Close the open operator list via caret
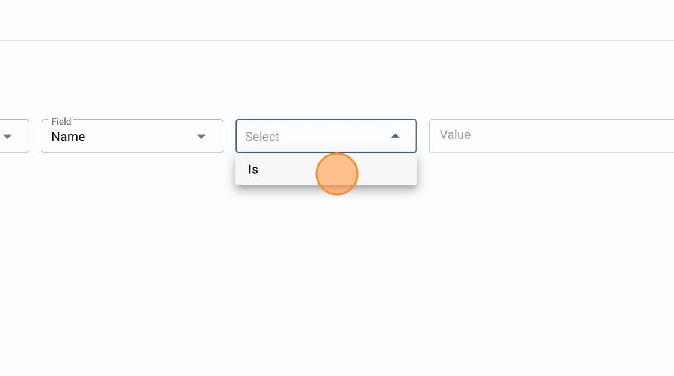This screenshot has width=674, height=376. coord(395,136)
